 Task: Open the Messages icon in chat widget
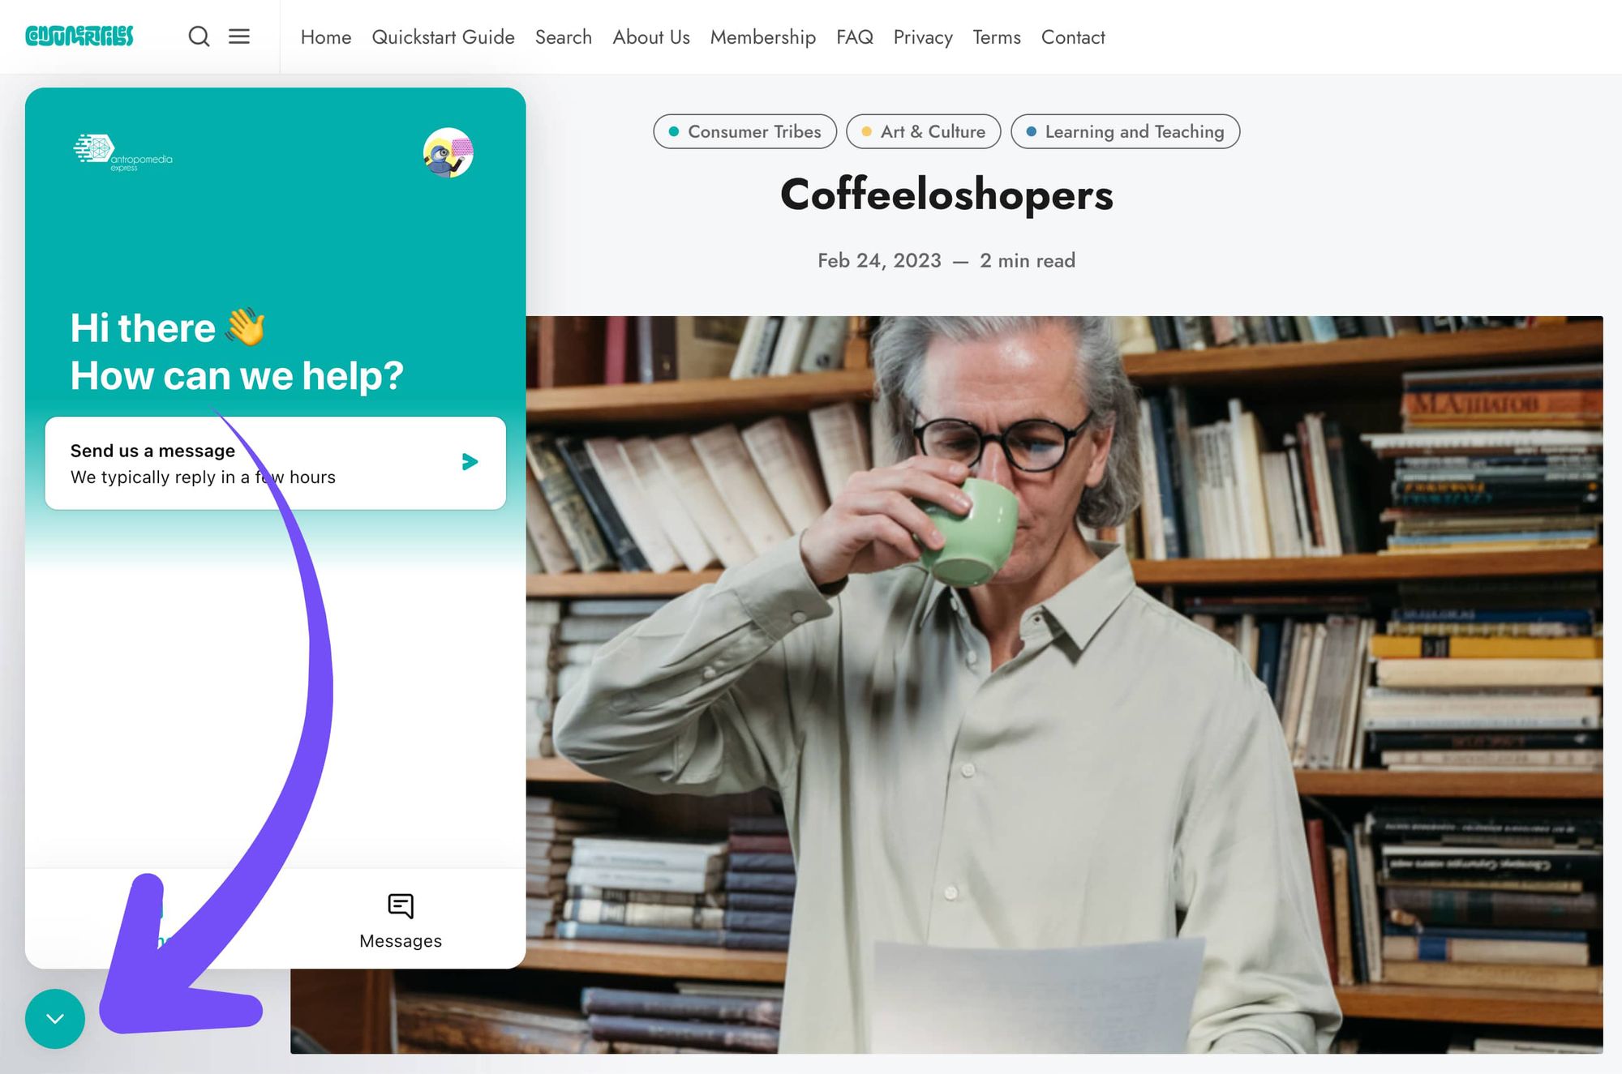pyautogui.click(x=401, y=905)
